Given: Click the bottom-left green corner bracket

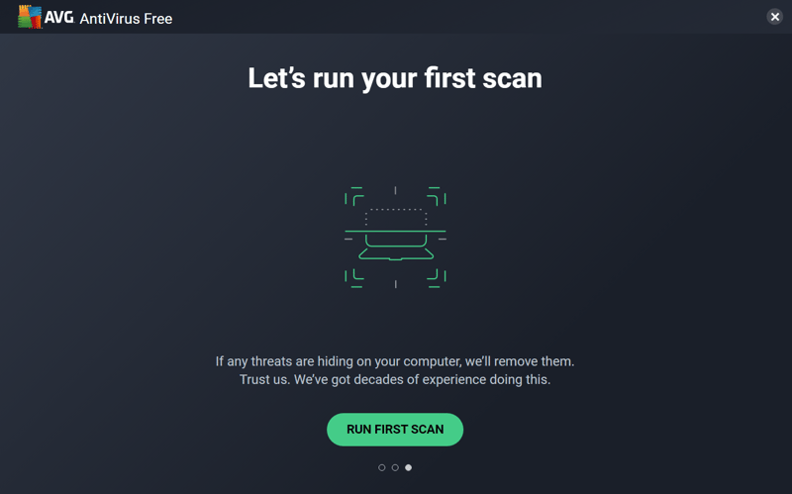Looking at the screenshot, I should click(x=354, y=278).
